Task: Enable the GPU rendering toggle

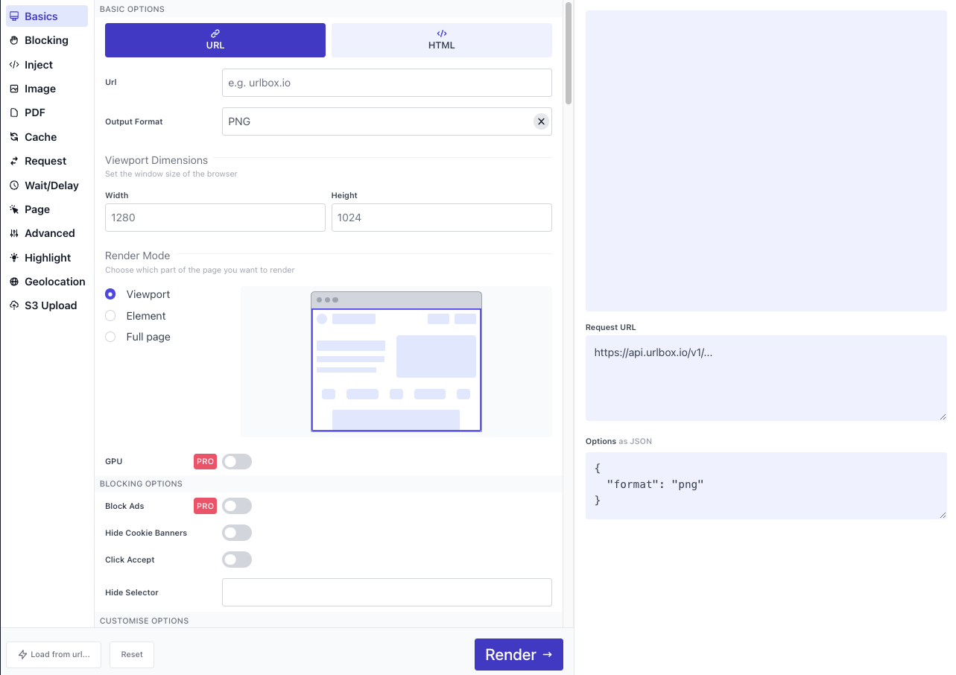Action: 236,461
